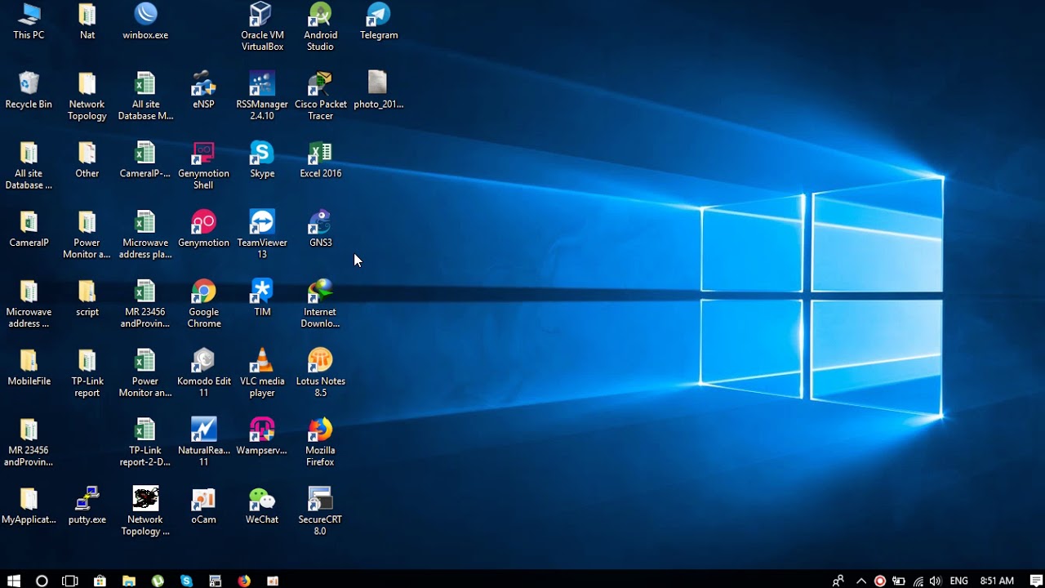Select the Skype desktop icon
The image size is (1045, 588).
(x=262, y=160)
